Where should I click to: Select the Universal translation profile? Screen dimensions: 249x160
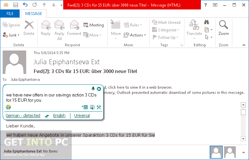82,115
